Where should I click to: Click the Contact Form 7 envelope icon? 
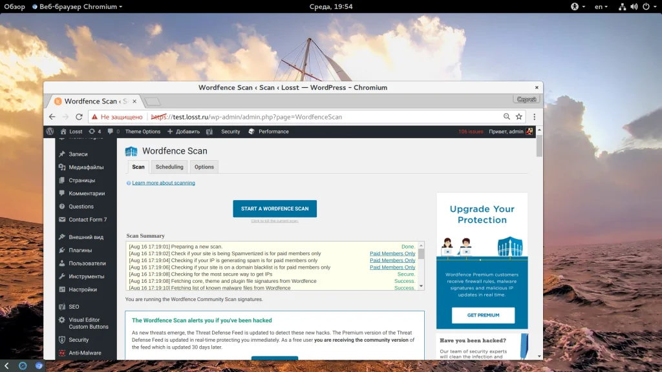[x=62, y=220]
